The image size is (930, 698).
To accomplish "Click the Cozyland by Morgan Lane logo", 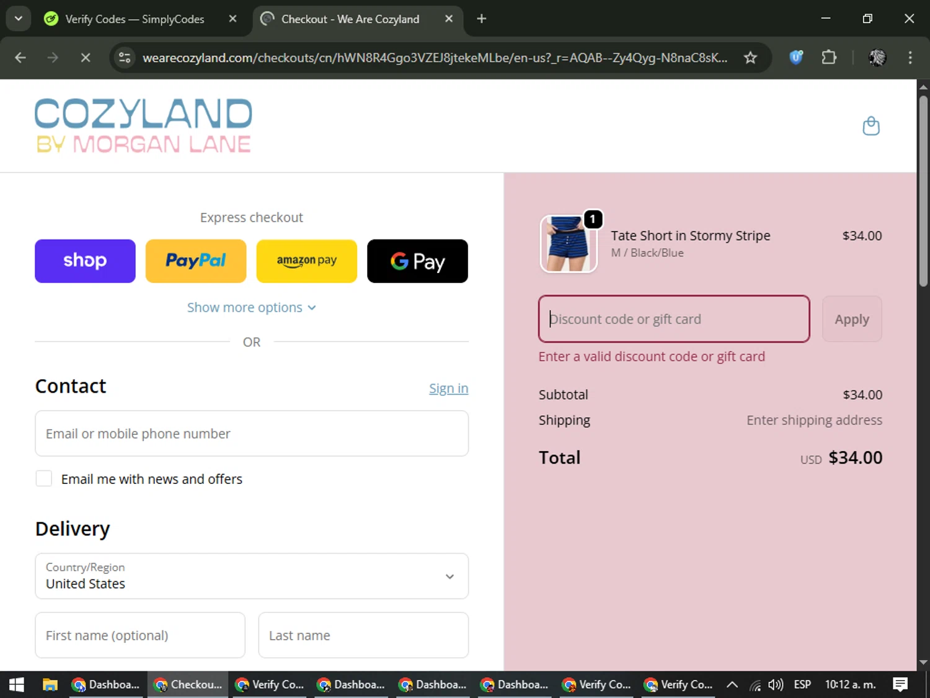I will click(143, 125).
